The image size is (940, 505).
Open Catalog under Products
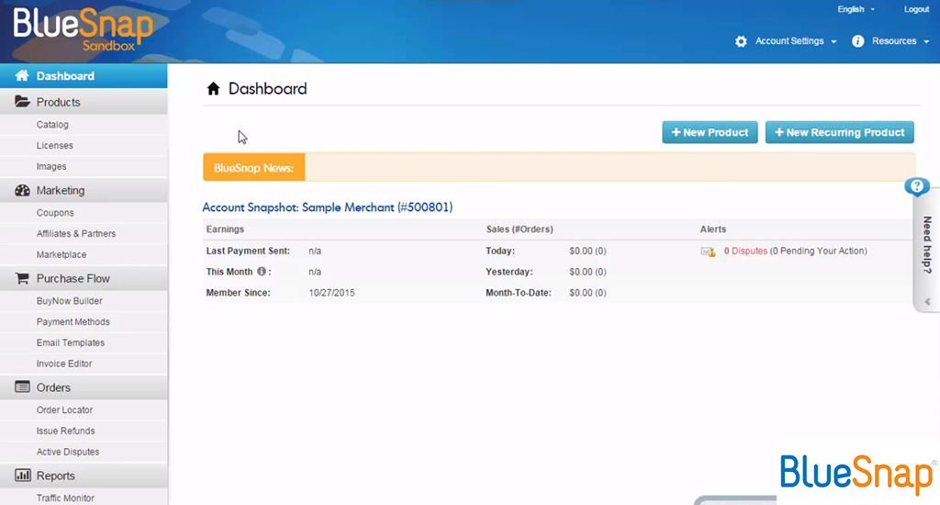pyautogui.click(x=52, y=125)
